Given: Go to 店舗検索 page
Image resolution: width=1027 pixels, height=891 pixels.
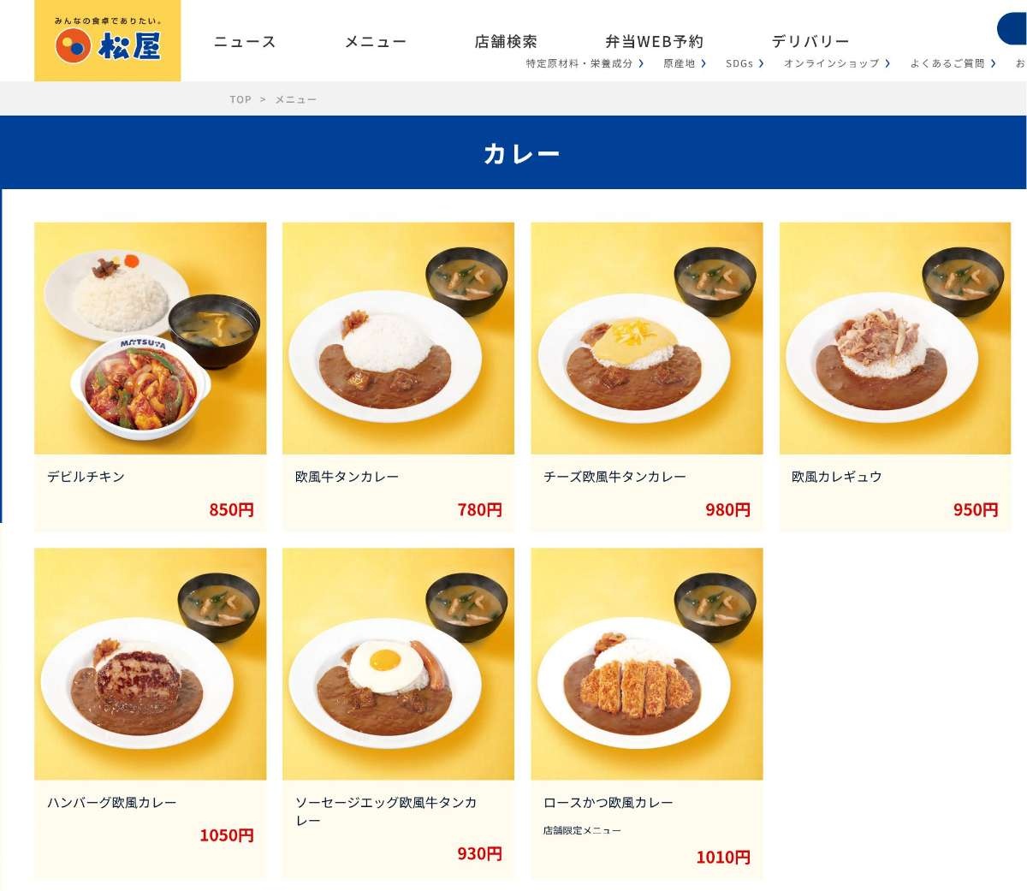Looking at the screenshot, I should tap(506, 41).
